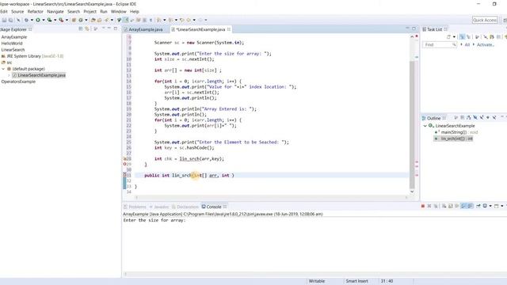
Task: Switch to the LinearSearchExample.java editor tab
Action: [x=200, y=29]
